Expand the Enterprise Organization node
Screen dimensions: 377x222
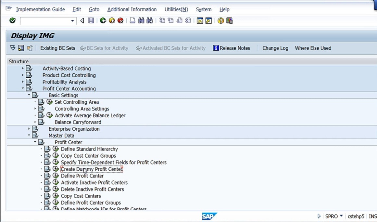29,129
